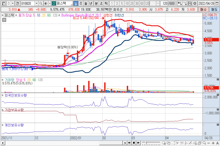The height and width of the screenshot is (146, 220).
Task: Open the 퍼스텍 stock name dropdown
Action: pyautogui.click(x=71, y=4)
